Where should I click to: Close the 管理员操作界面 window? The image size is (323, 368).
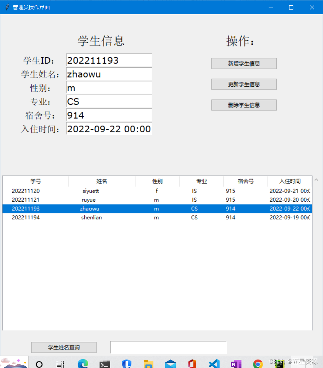(x=312, y=7)
